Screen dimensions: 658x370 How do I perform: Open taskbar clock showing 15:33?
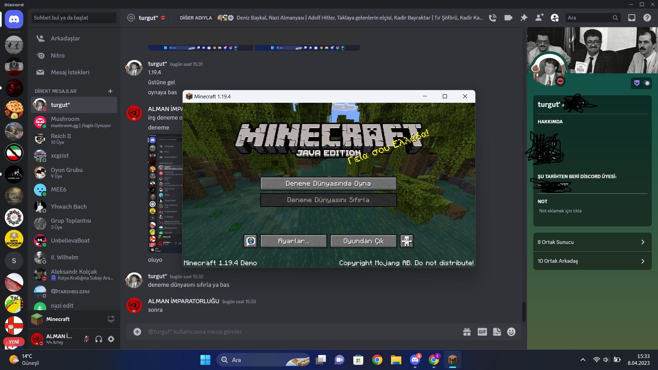click(639, 360)
